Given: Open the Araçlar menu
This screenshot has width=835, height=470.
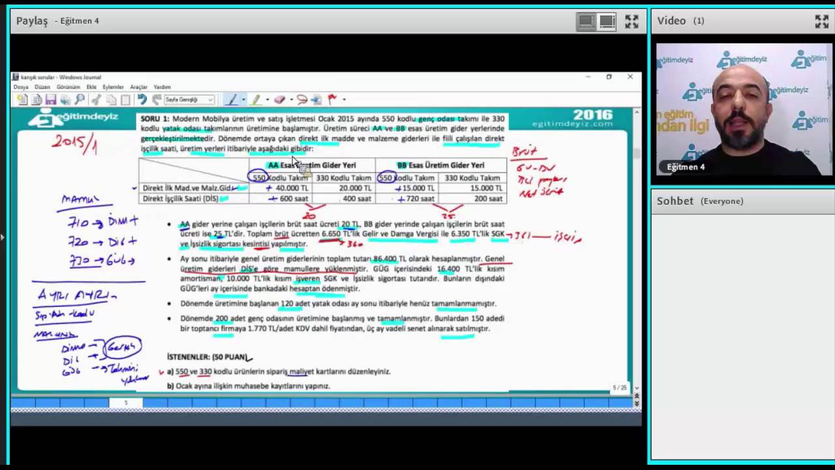Looking at the screenshot, I should (x=139, y=87).
